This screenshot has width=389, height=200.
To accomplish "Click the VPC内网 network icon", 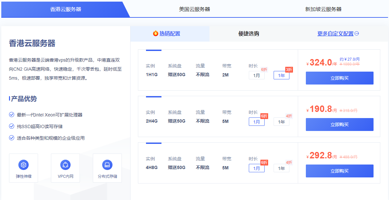I will [x=65, y=165].
